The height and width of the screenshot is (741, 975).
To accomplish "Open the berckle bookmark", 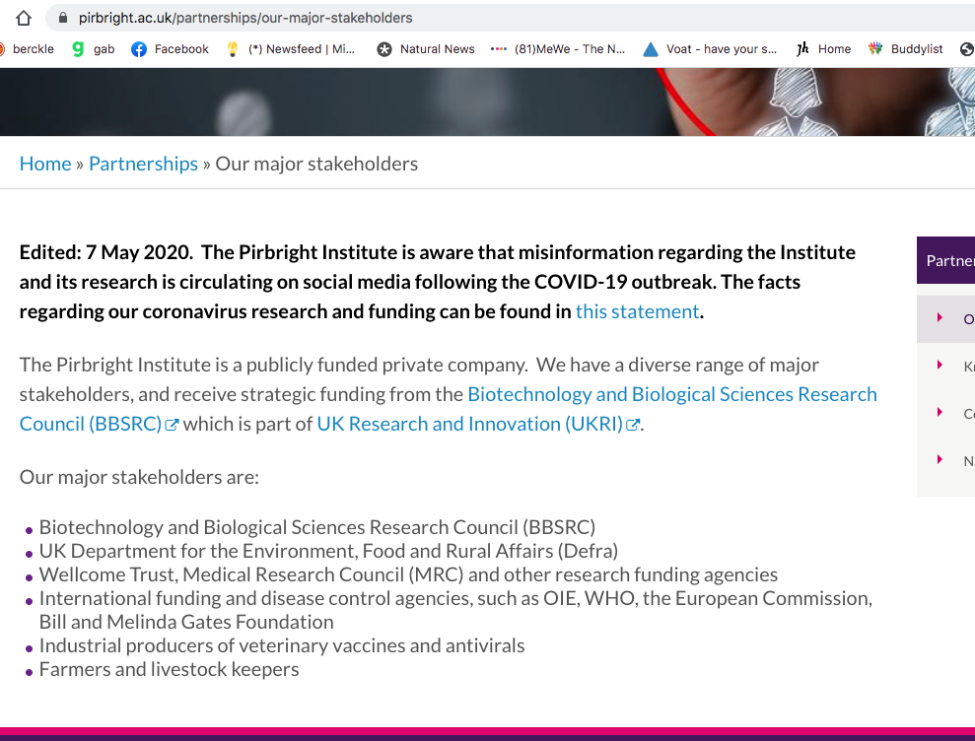I will 27,49.
